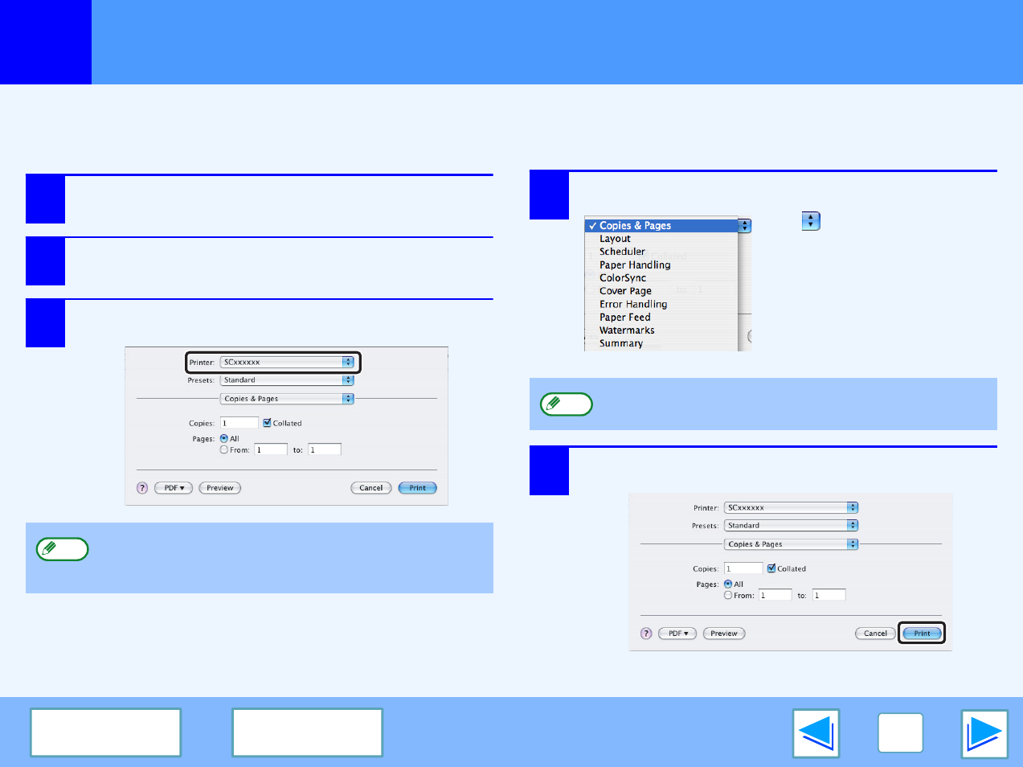This screenshot has width=1023, height=767.
Task: Click the Copies input field in left dialog
Action: coord(239,423)
